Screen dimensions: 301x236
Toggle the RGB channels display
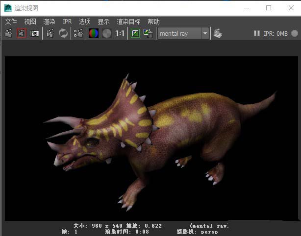click(x=93, y=33)
